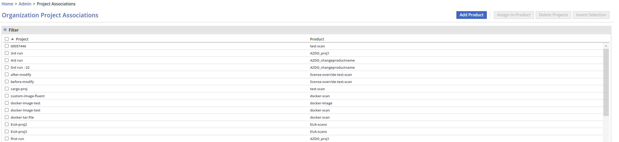The width and height of the screenshot is (619, 142).
Task: Tick the EUA-proj2 checkbox
Action: (7, 124)
